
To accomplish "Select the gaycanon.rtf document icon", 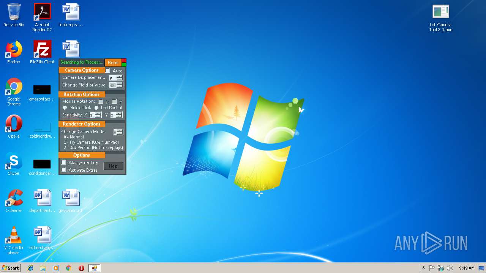I will point(71,201).
